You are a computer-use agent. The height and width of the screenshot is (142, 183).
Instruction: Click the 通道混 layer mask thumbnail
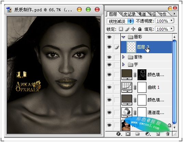coord(142,113)
